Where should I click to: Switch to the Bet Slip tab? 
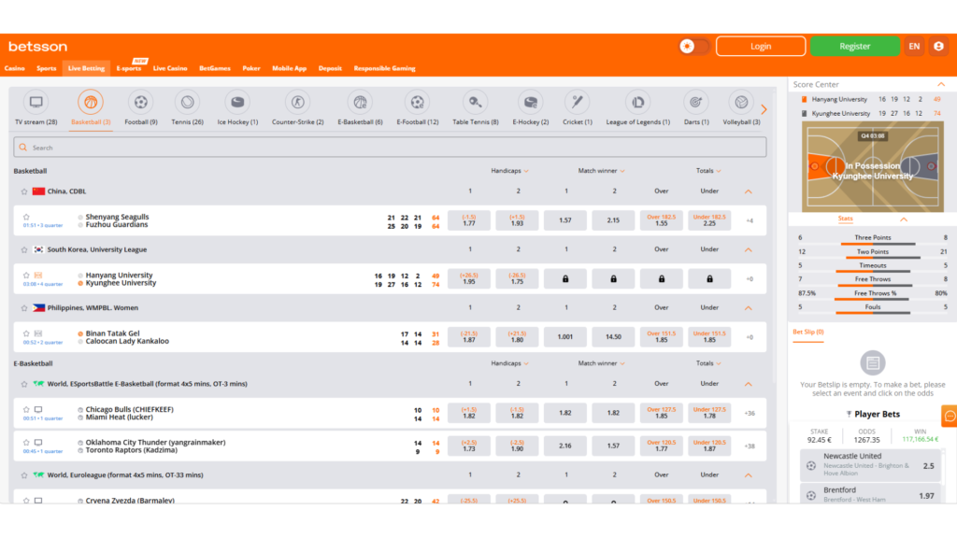click(x=808, y=333)
